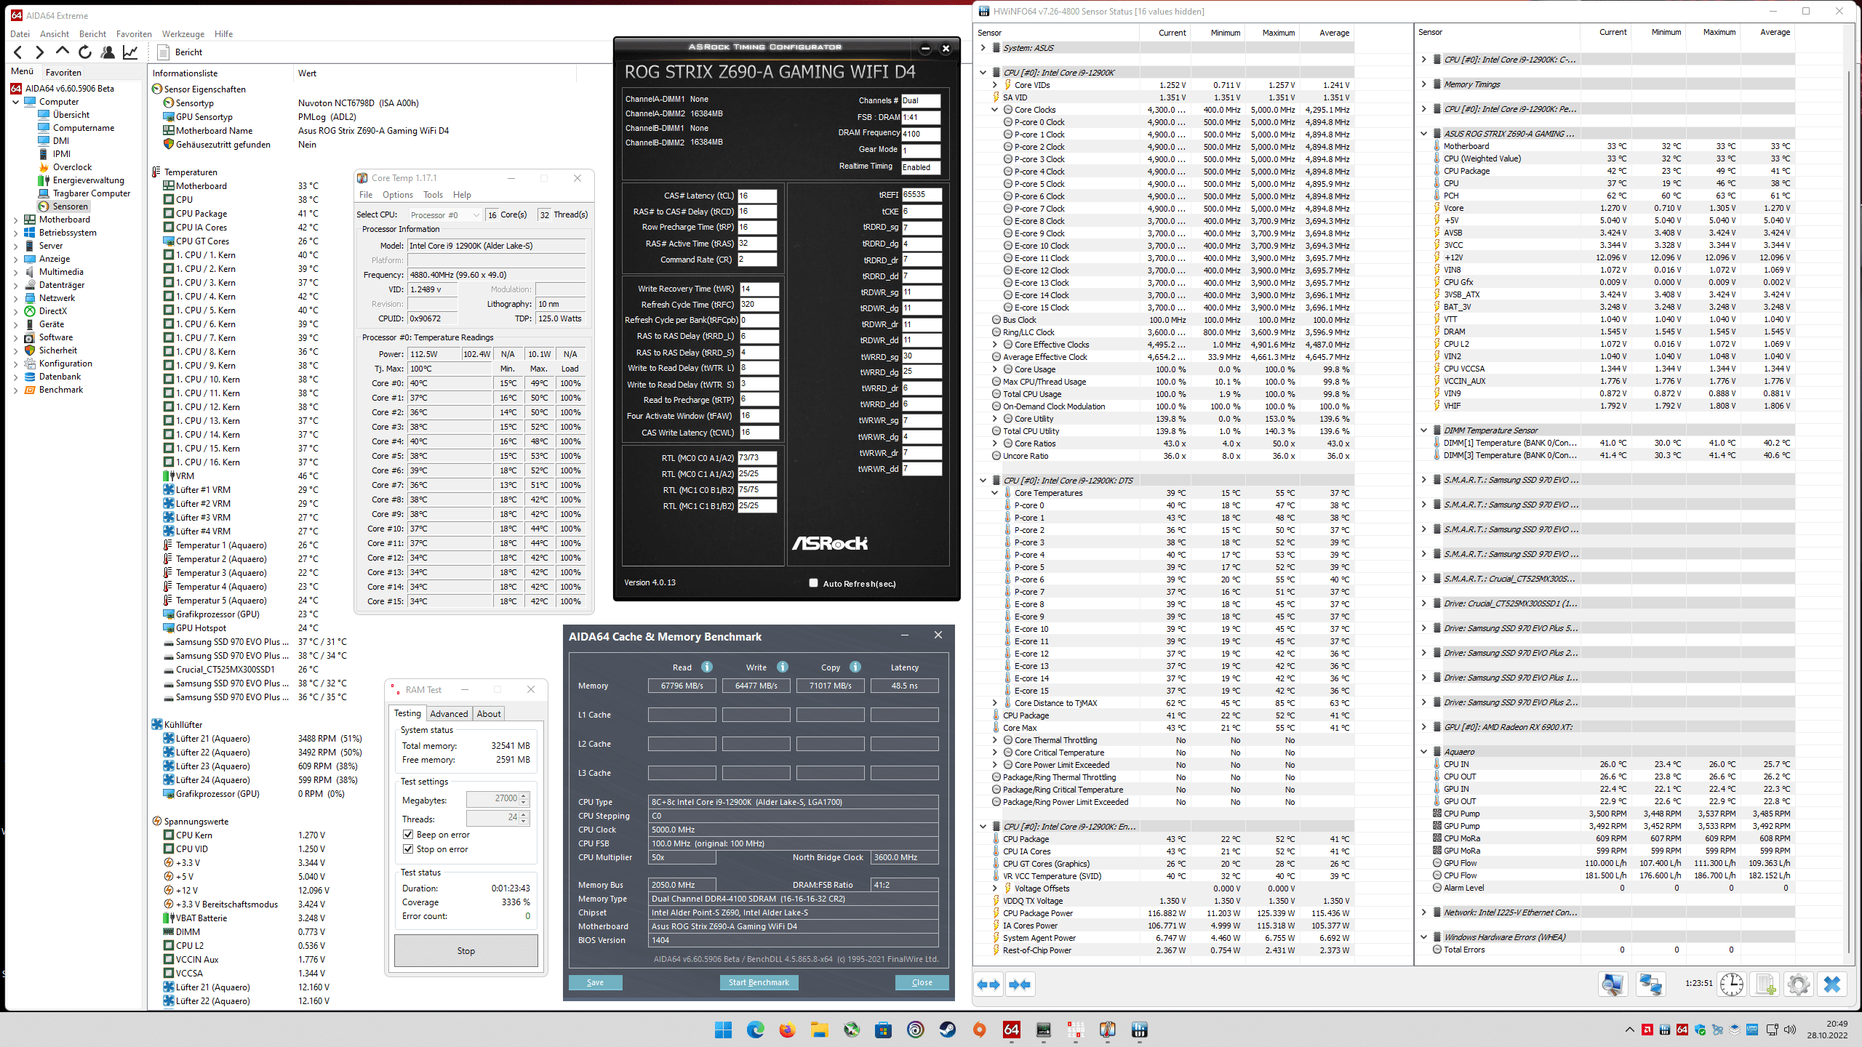Open the Windows Start button
Image resolution: width=1862 pixels, height=1047 pixels.
(724, 1030)
